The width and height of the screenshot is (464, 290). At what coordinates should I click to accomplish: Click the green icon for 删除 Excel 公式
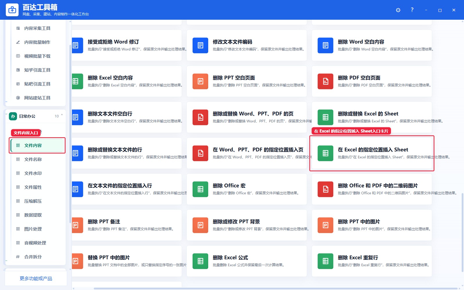pyautogui.click(x=200, y=261)
